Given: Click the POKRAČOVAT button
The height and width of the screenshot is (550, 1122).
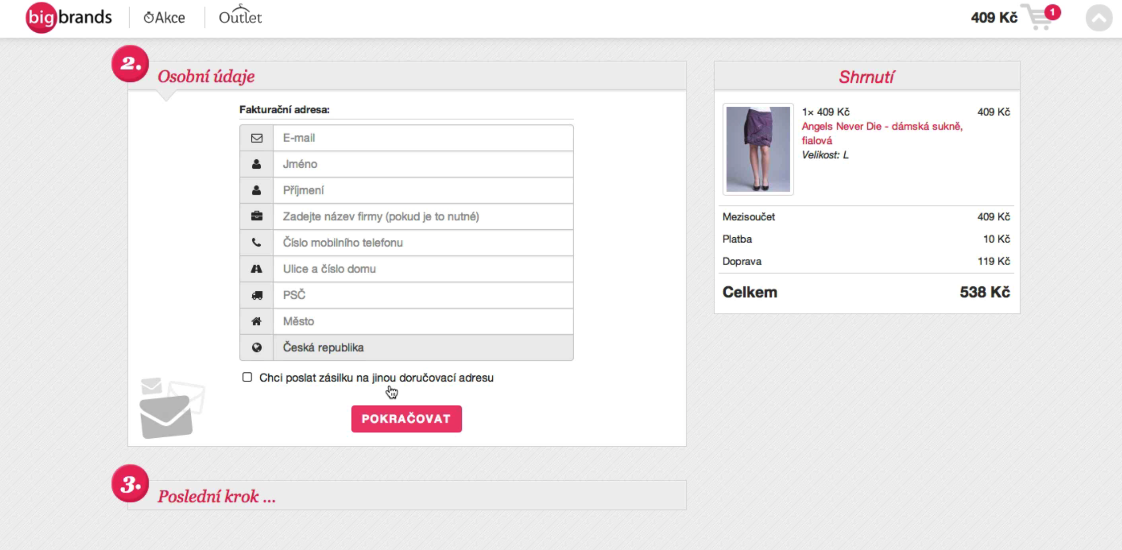Looking at the screenshot, I should click(x=406, y=419).
